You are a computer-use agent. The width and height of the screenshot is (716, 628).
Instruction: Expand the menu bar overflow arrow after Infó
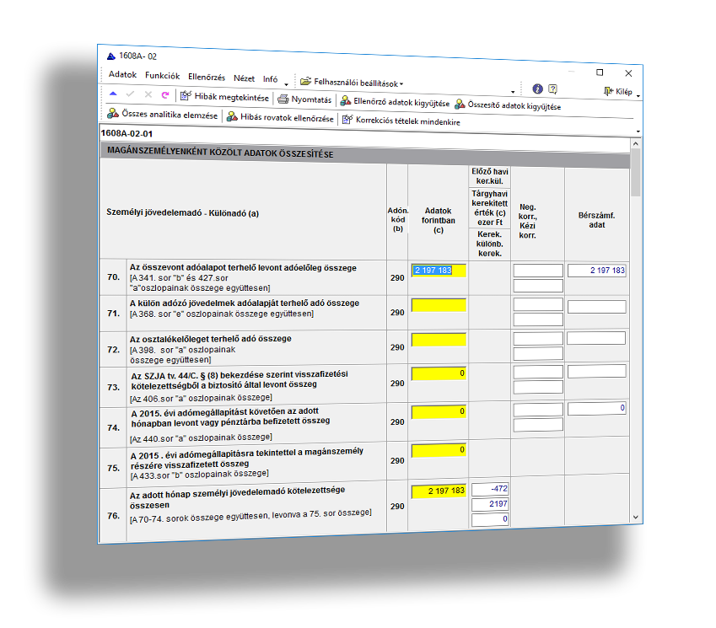(x=286, y=84)
